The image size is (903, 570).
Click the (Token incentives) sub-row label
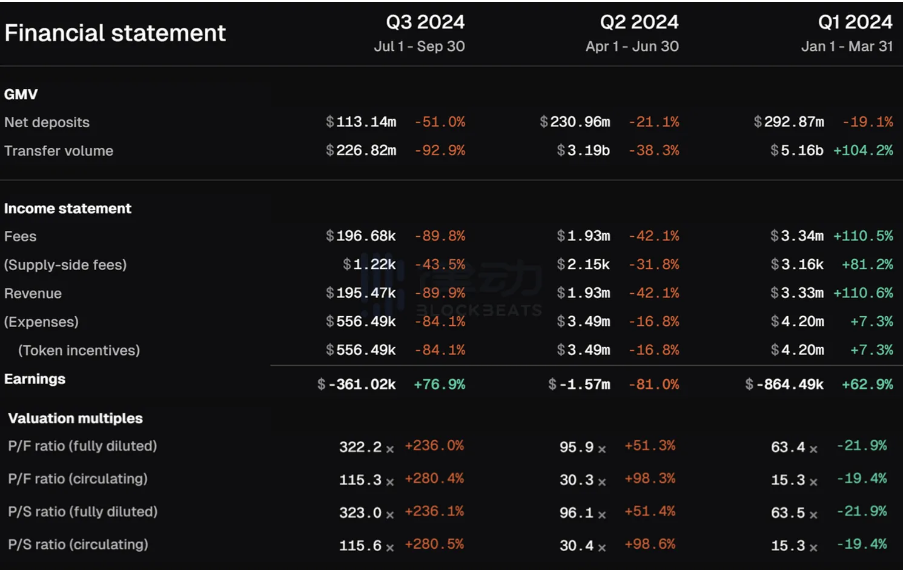79,350
